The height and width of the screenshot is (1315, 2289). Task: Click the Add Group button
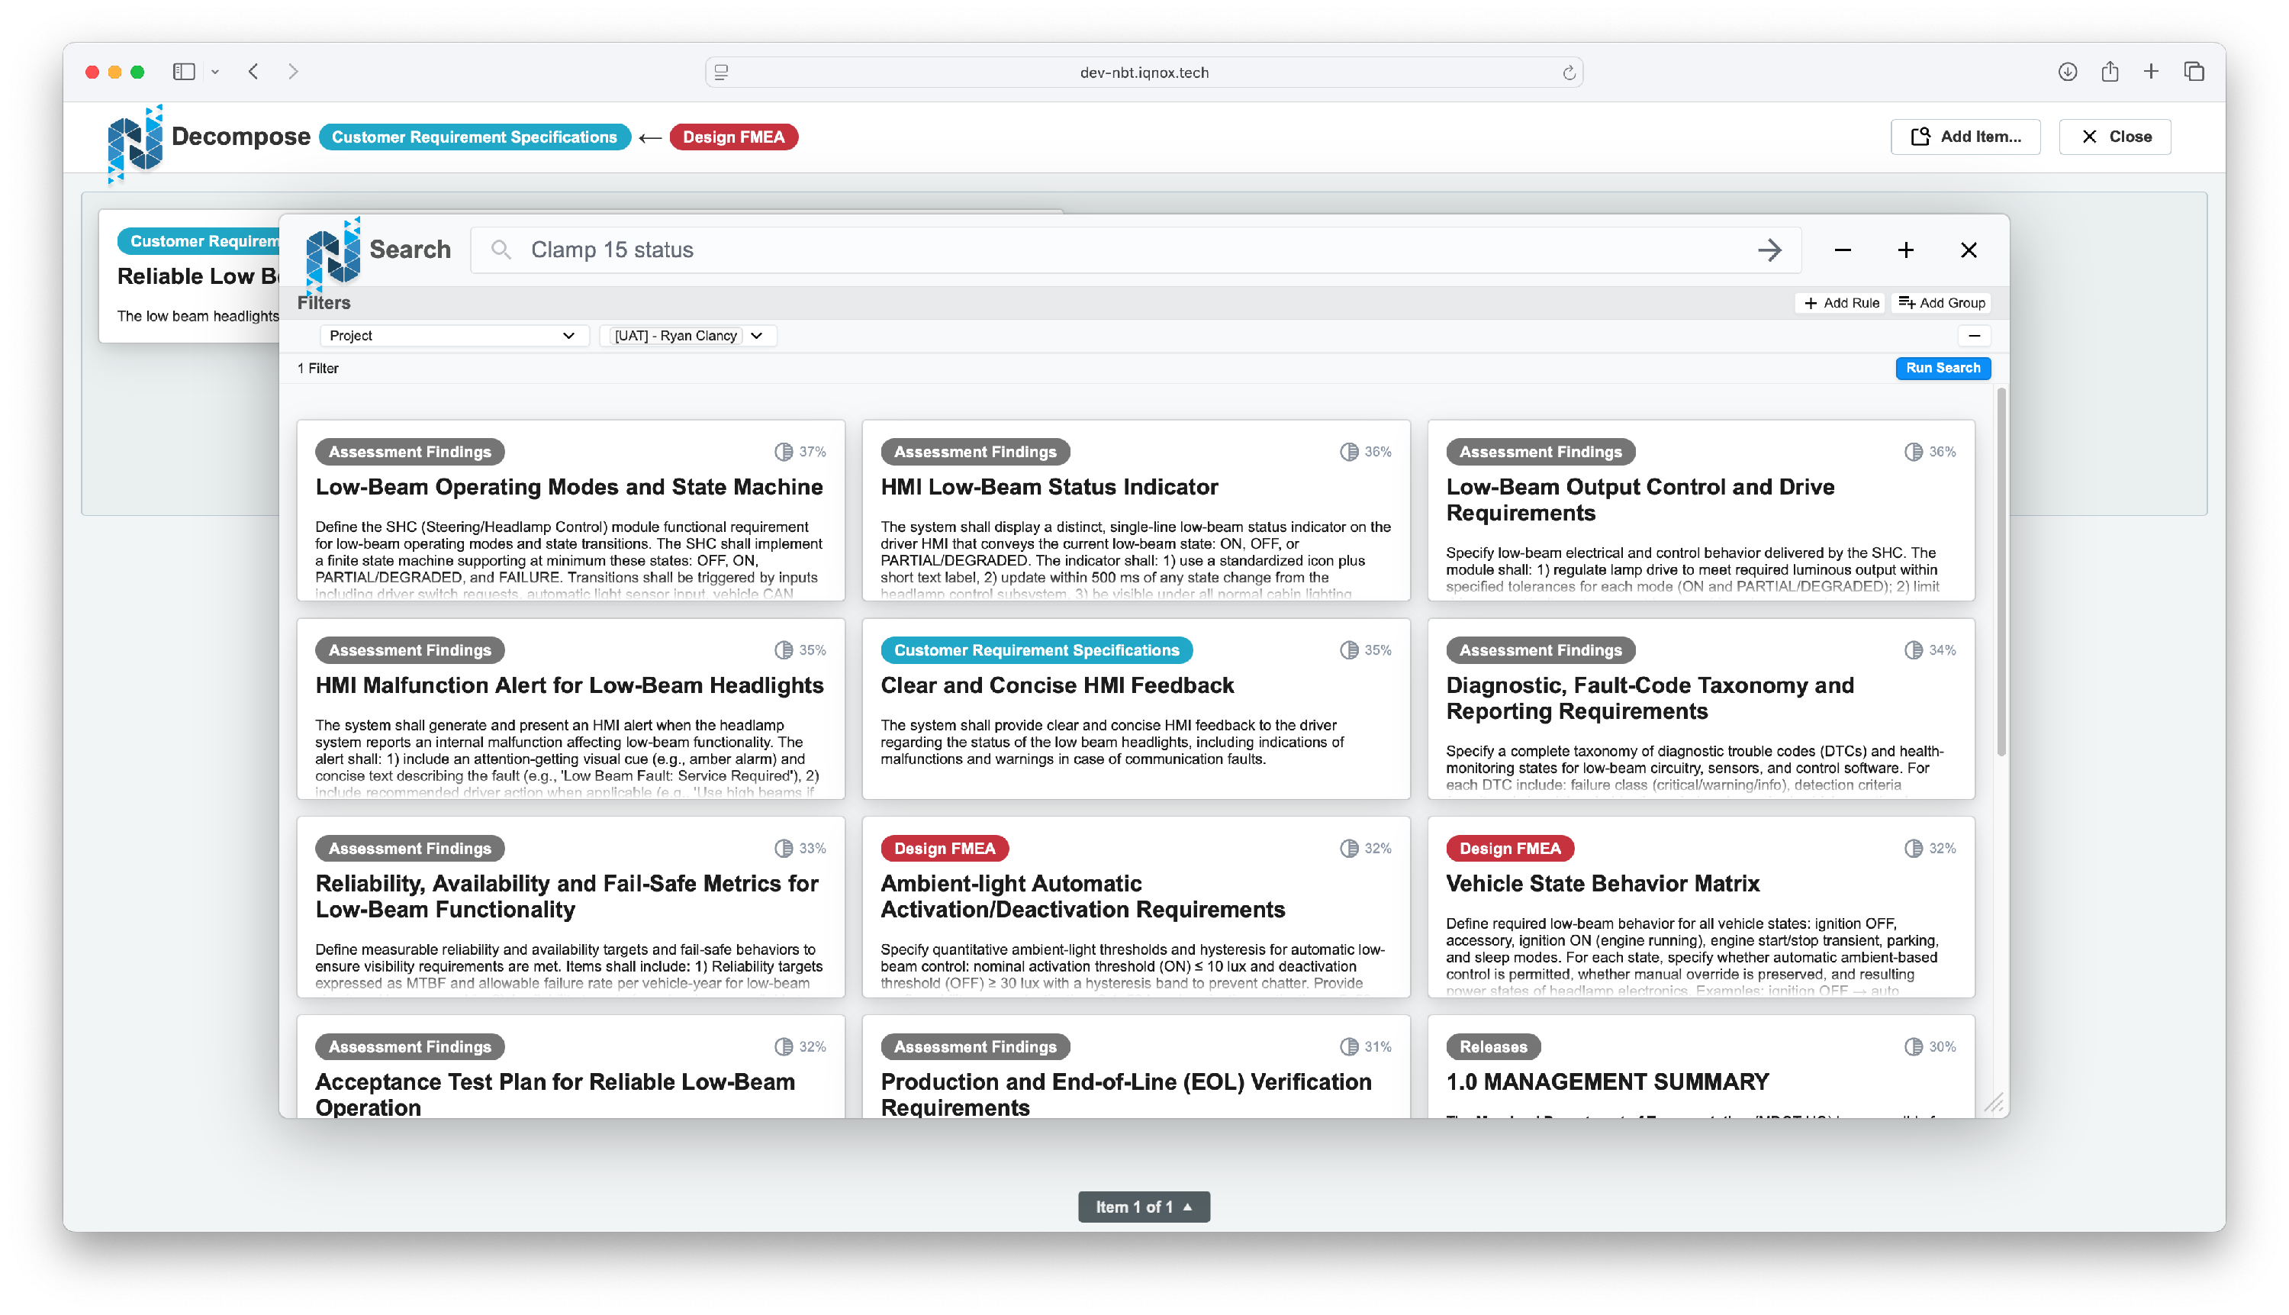(x=1941, y=302)
